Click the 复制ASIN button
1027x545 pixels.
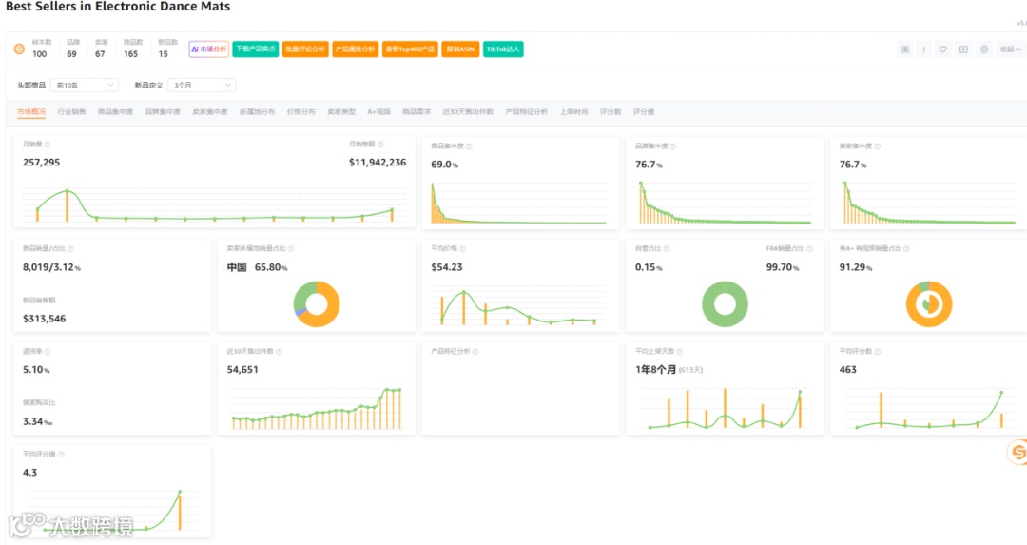point(460,49)
